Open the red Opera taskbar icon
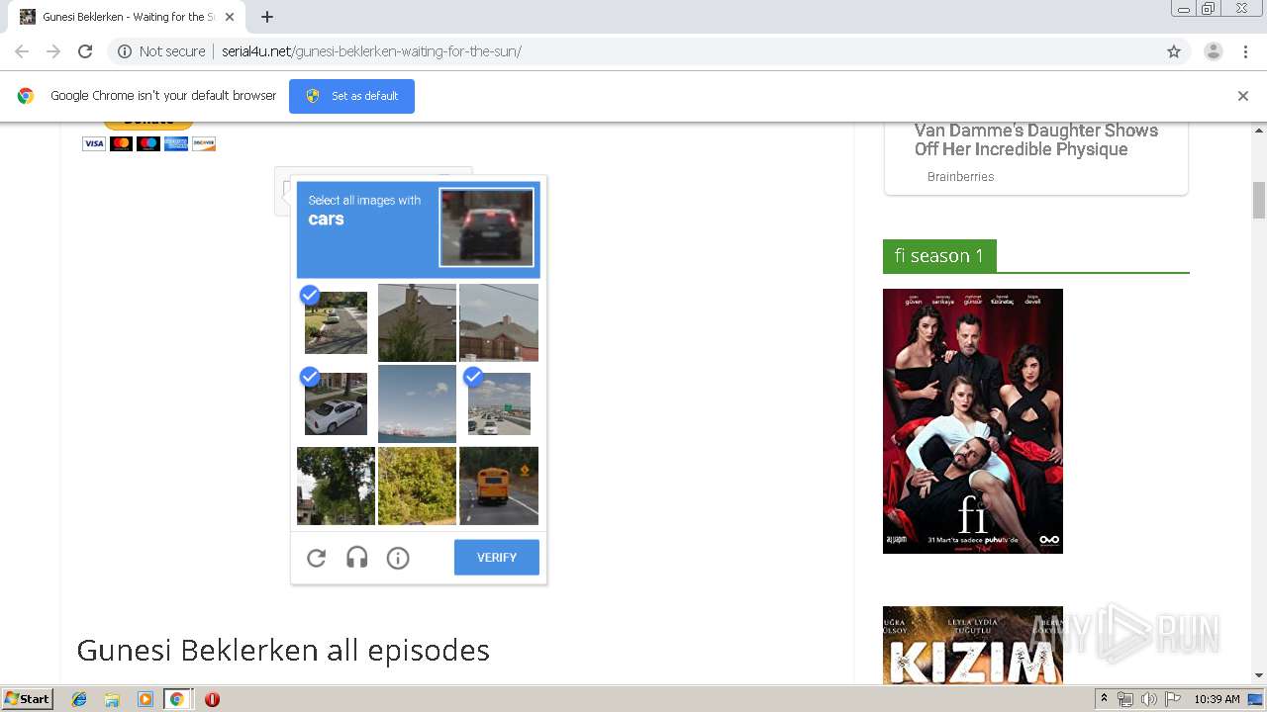The width and height of the screenshot is (1267, 712). [x=212, y=699]
